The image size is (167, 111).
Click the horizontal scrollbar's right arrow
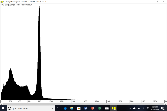tap(166, 104)
